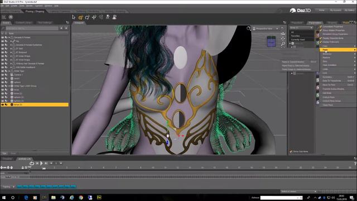This screenshot has width=357, height=201.
Task: Open the torus (3) node dropdown
Action: coord(301,28)
